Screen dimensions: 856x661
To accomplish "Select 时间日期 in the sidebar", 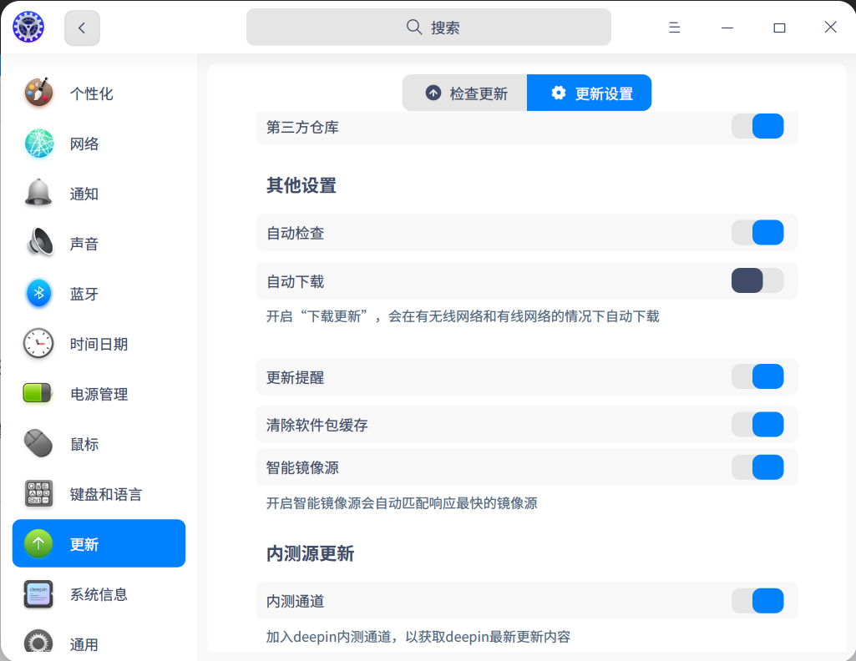I will coord(99,344).
